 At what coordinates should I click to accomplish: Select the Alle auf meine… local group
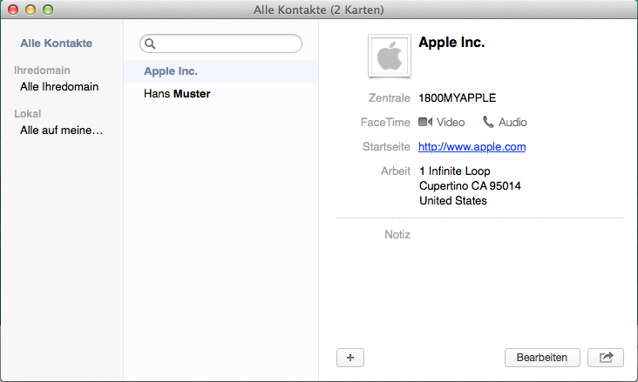pos(61,130)
